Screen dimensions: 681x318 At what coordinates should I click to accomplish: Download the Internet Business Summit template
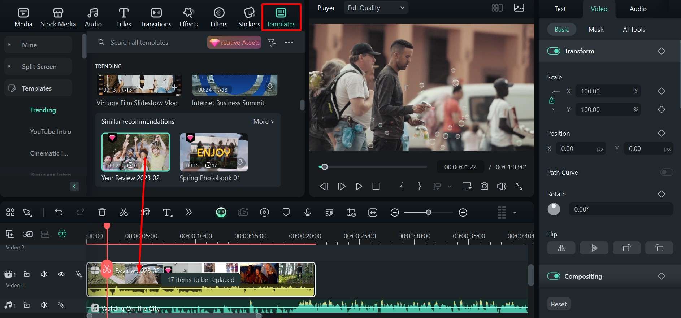tap(270, 87)
